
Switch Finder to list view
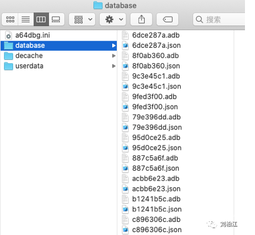coord(25,19)
